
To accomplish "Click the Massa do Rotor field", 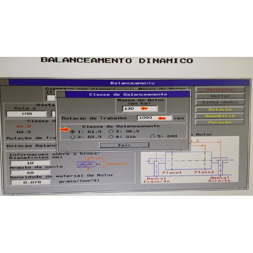I will pyautogui.click(x=140, y=108).
